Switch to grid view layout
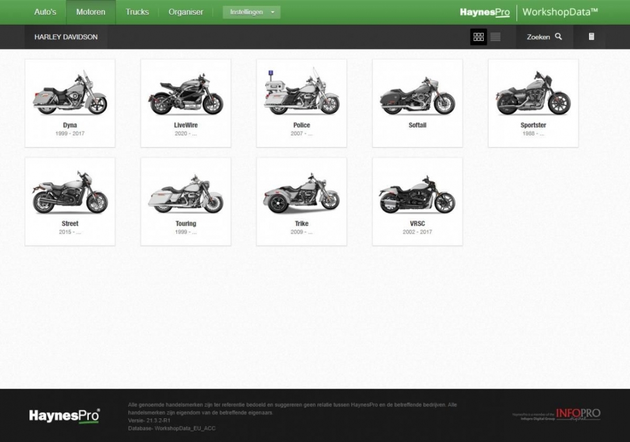Image resolution: width=630 pixels, height=442 pixels. [478, 37]
